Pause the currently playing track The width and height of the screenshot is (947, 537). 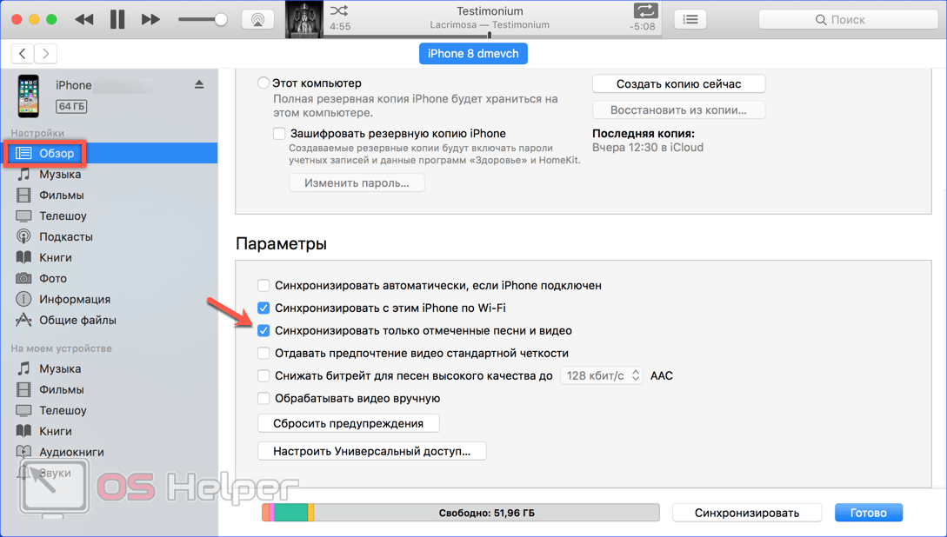click(117, 19)
